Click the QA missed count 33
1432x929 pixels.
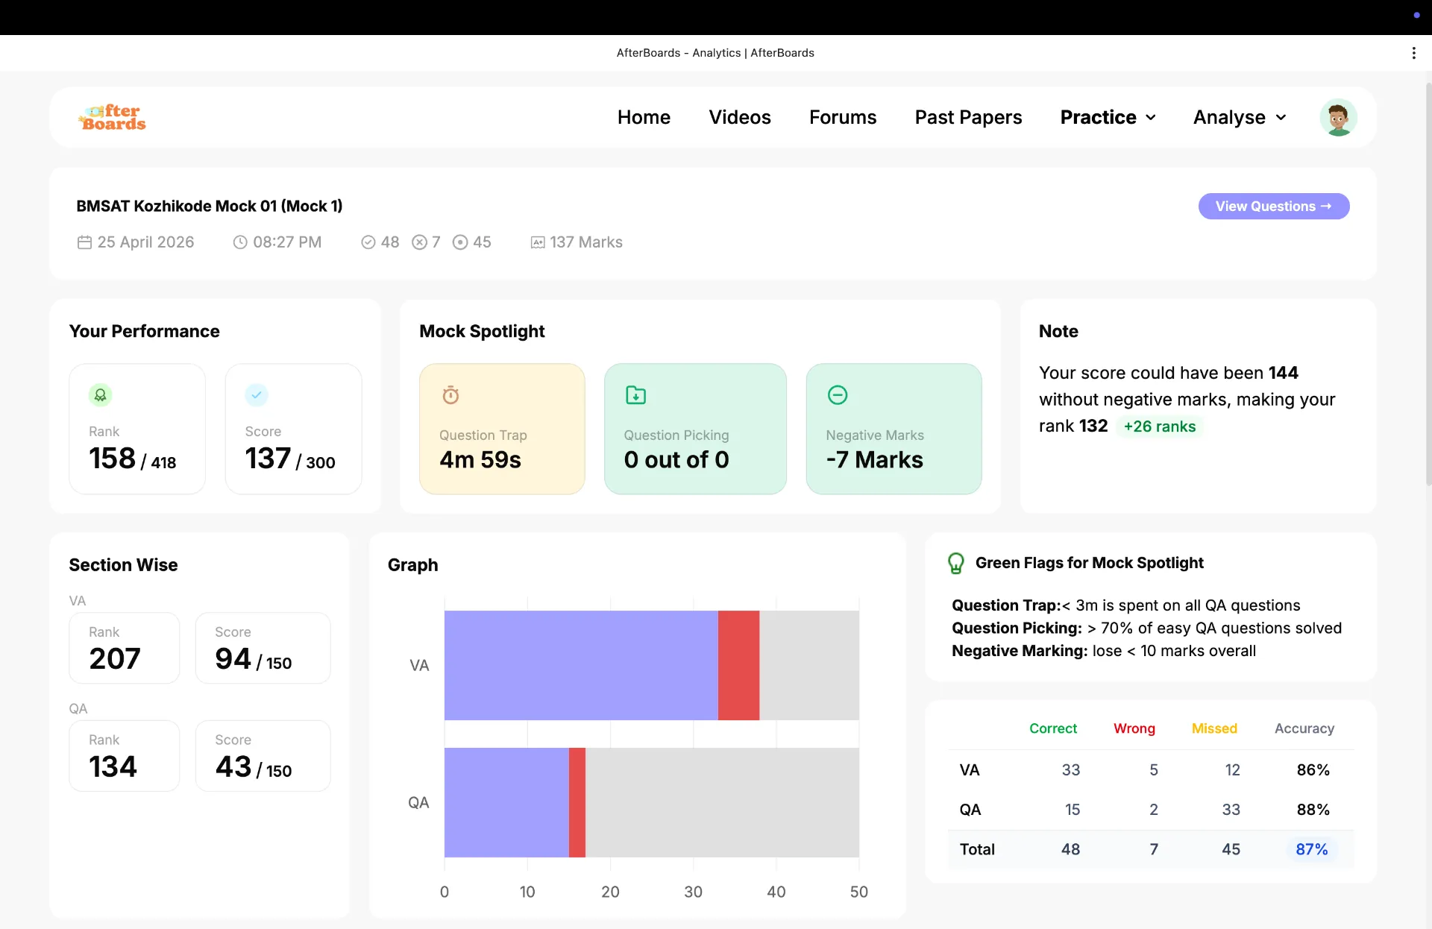pos(1231,810)
